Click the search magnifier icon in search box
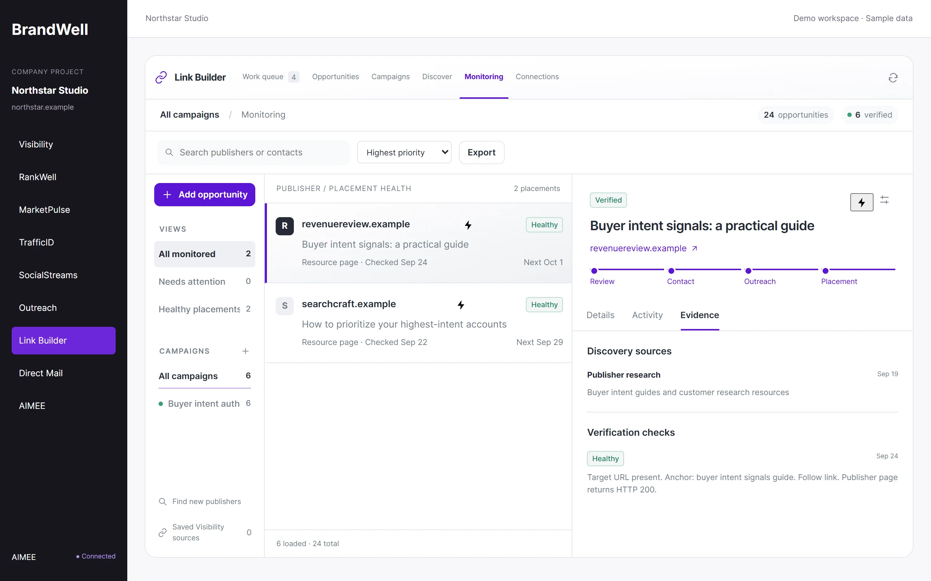Viewport: 931px width, 581px height. [x=169, y=152]
